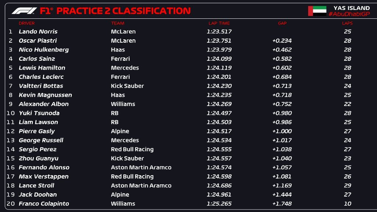Select Kick Sauber team beside Valtteri Bottas

127,86
